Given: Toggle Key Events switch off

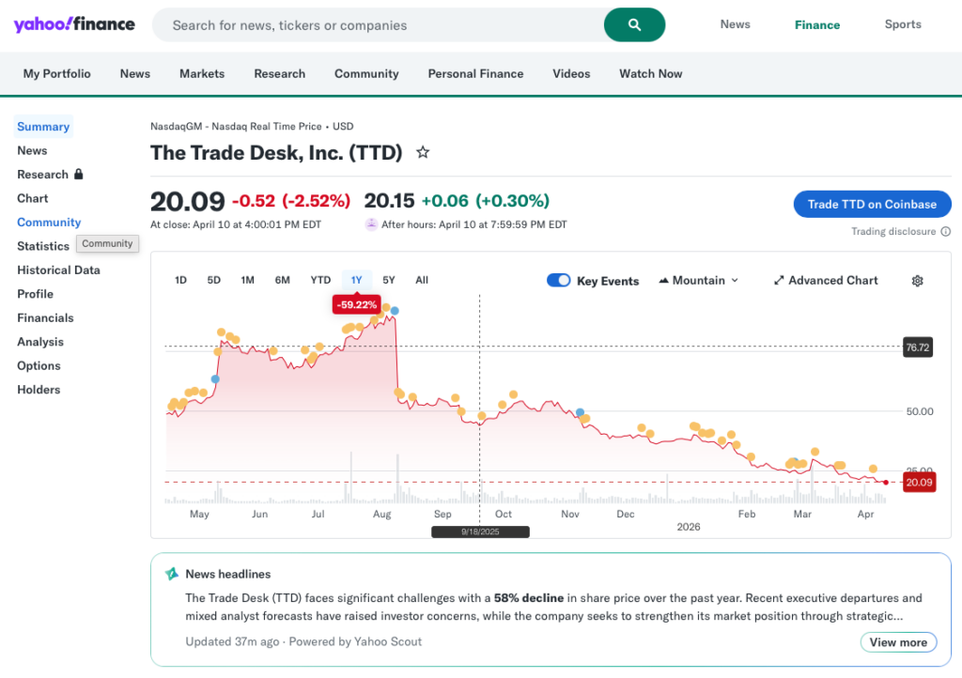Looking at the screenshot, I should pyautogui.click(x=559, y=281).
